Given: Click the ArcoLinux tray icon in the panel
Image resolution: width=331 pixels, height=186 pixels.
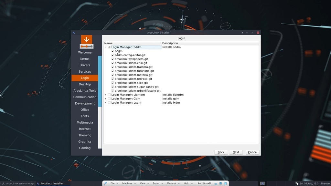Looking at the screenshot, I should tap(262, 183).
